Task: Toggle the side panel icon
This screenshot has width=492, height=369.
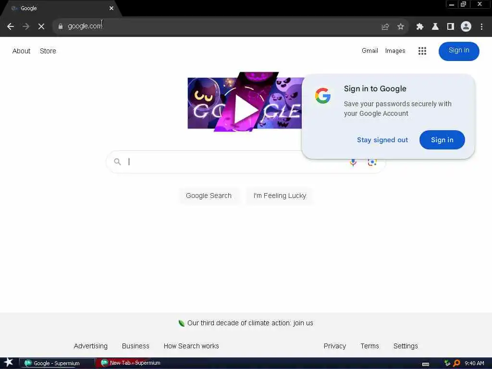Action: point(451,27)
